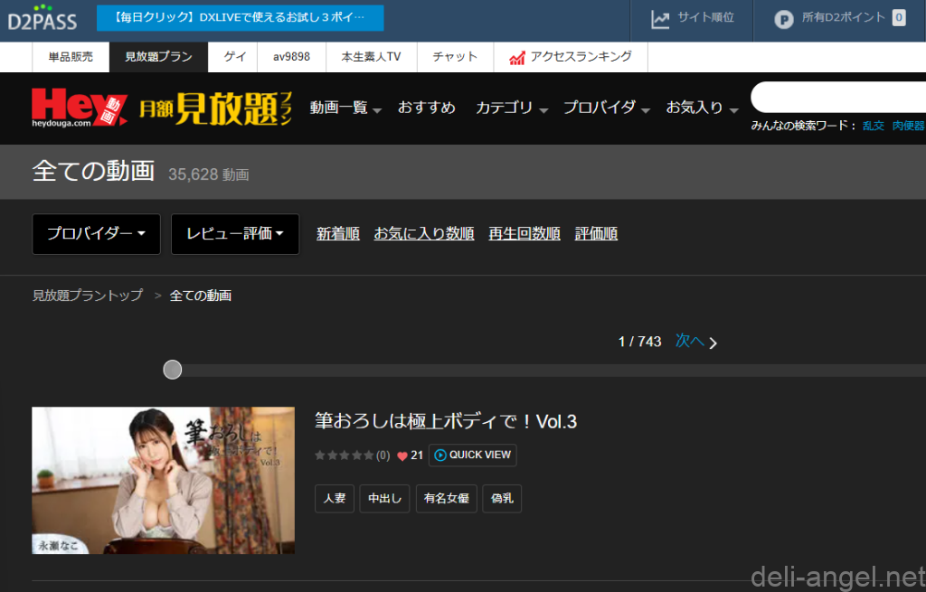
Task: Go to next page with 次へ
Action: tap(695, 342)
